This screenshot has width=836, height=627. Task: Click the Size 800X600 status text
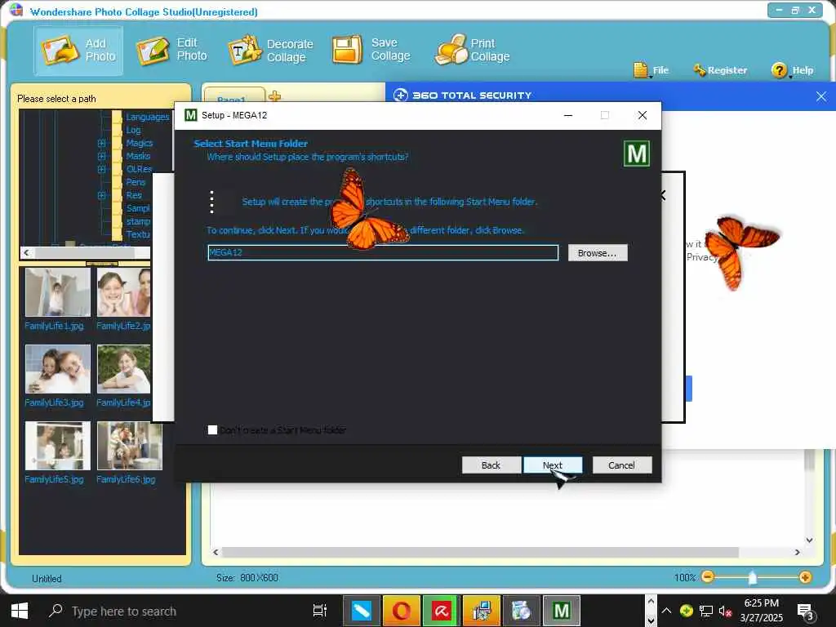[x=247, y=577]
